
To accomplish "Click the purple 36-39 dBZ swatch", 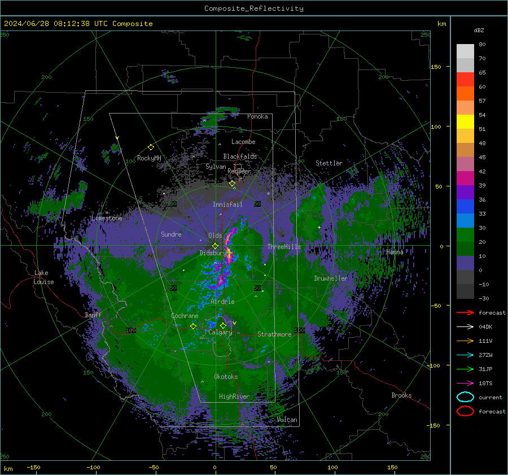I will coord(465,192).
